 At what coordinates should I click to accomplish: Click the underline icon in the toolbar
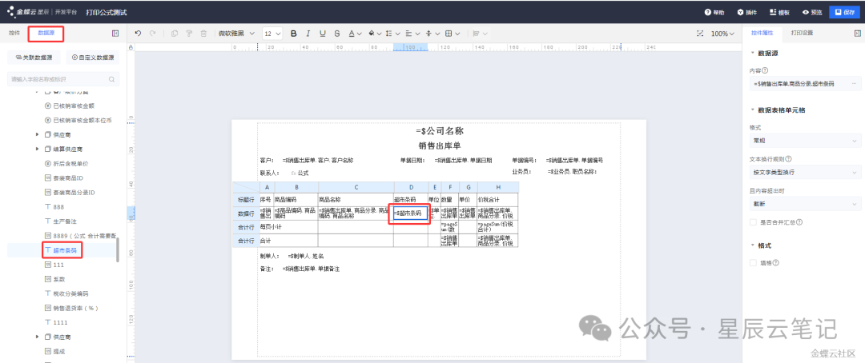pyautogui.click(x=322, y=34)
